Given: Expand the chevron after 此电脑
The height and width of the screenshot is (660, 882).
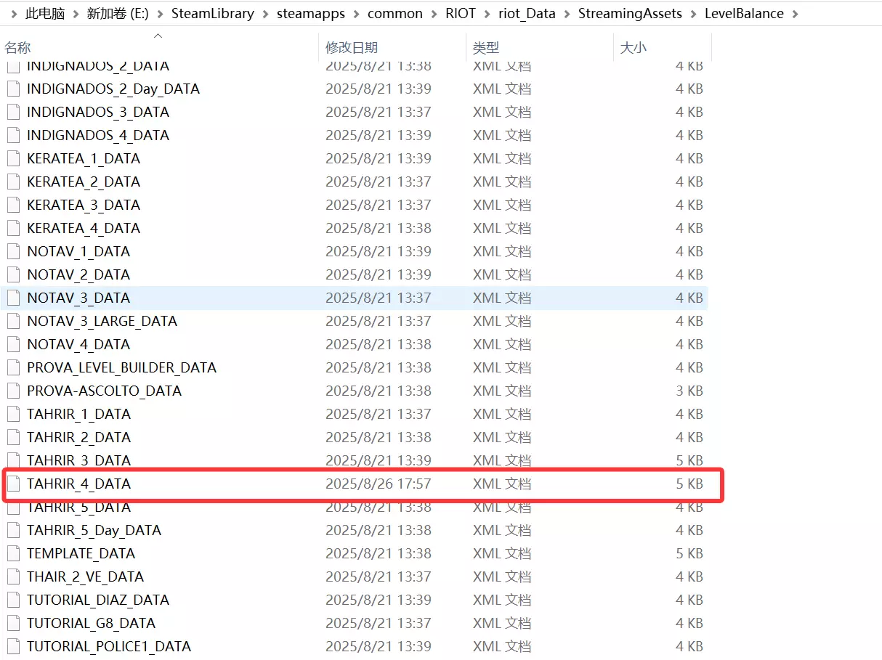Looking at the screenshot, I should (77, 14).
